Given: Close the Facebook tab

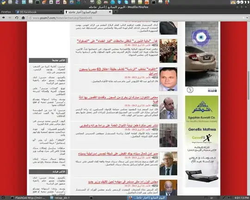Looking at the screenshot, I should click(x=61, y=12).
